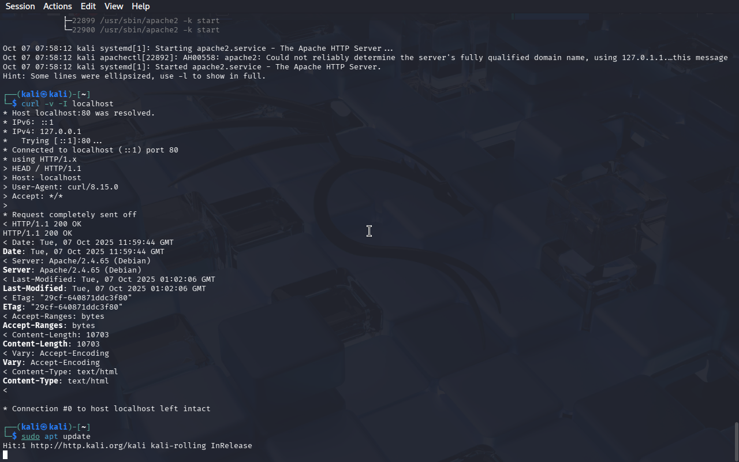739x462 pixels.
Task: Click the kali㉿kali prompt above curl command
Action: [x=44, y=95]
